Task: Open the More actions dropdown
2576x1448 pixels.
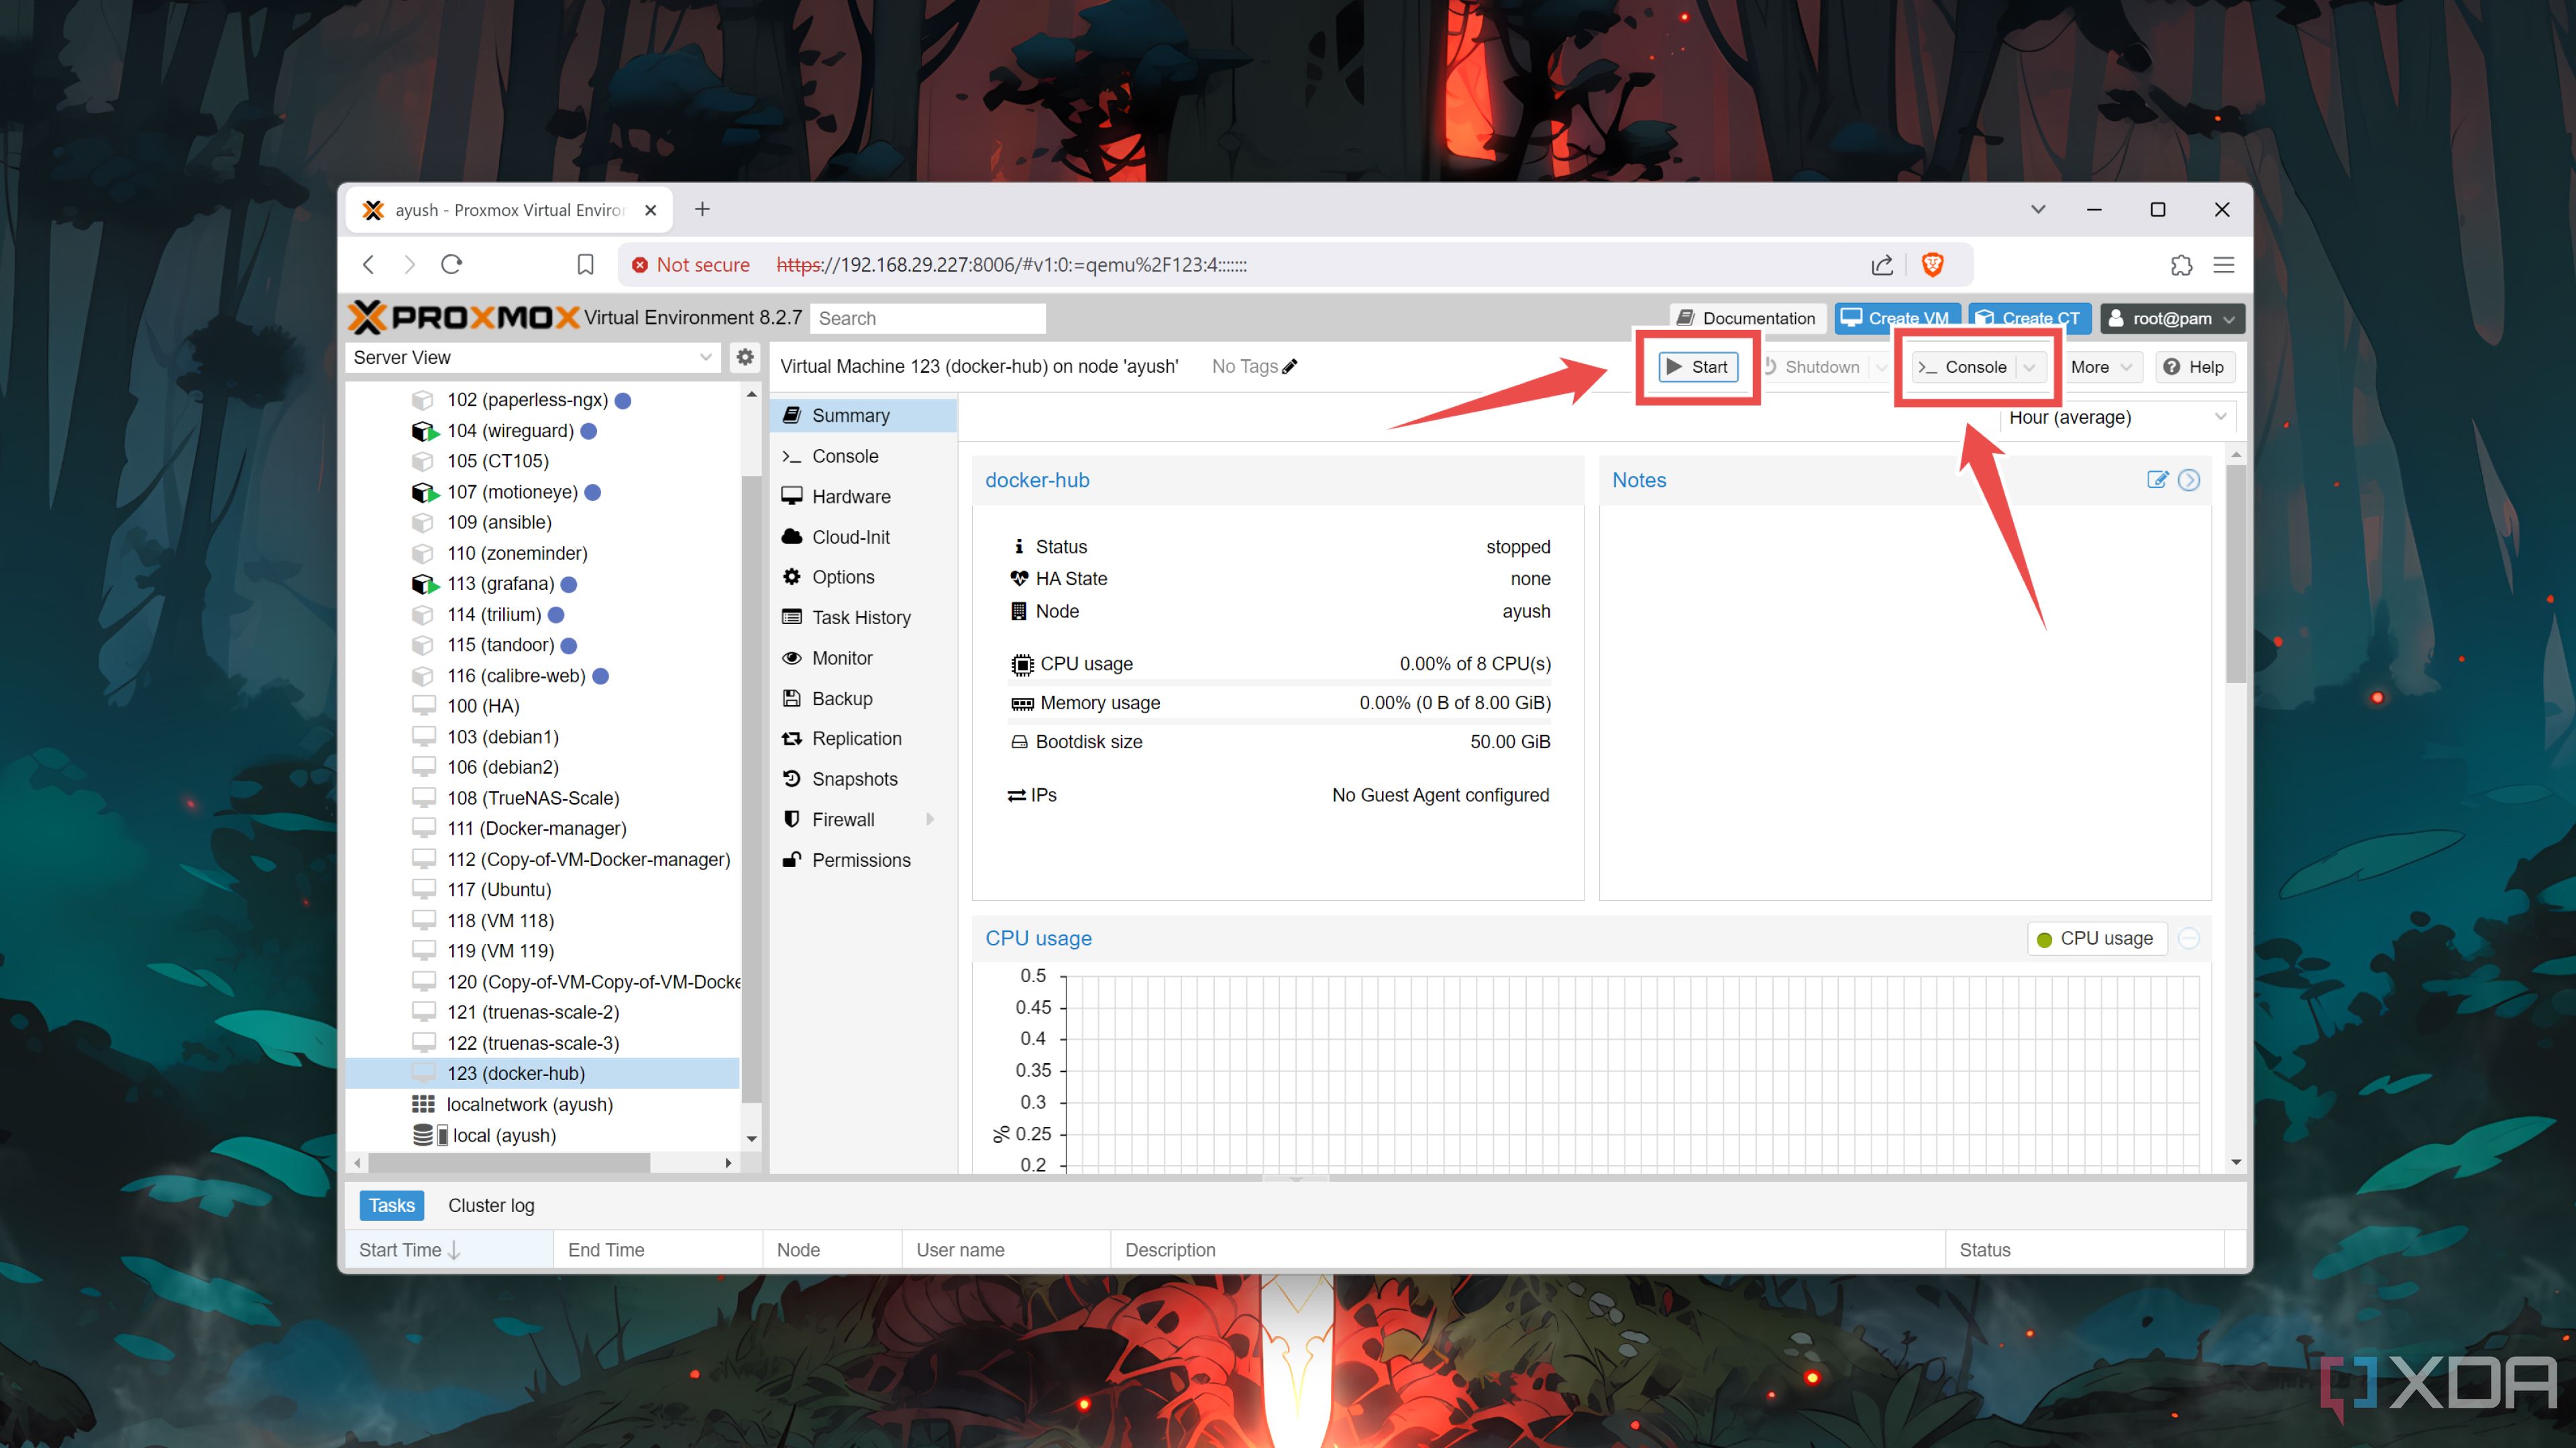Action: [x=2101, y=367]
